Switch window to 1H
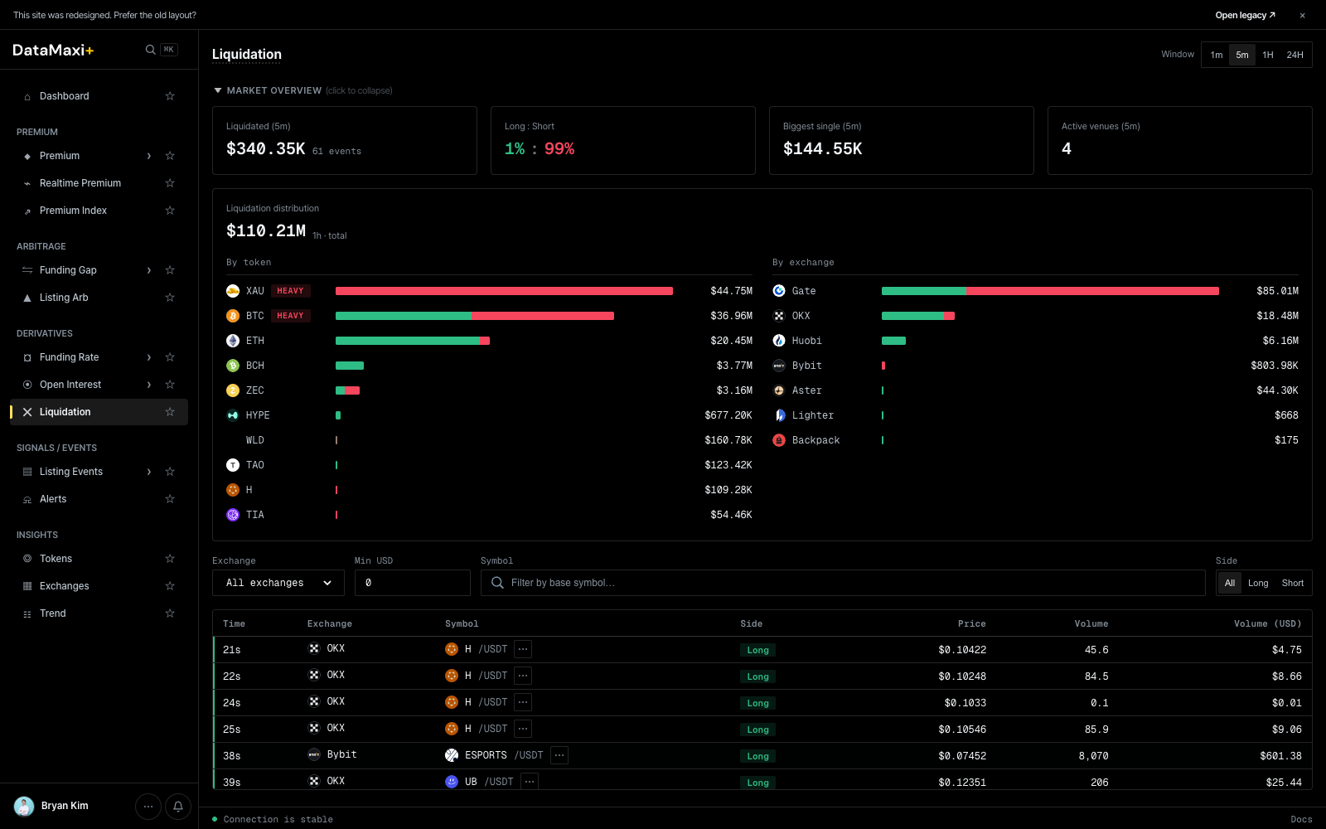 click(1268, 55)
